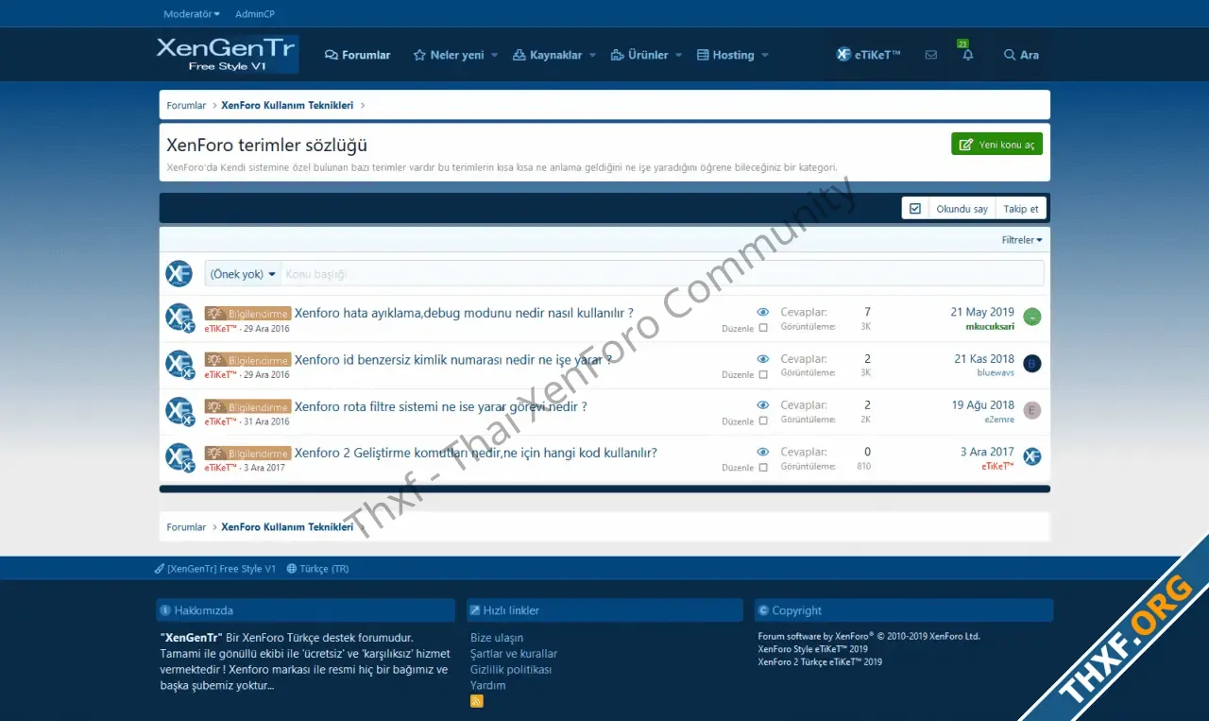
Task: Open the AdminCP link
Action: (255, 14)
